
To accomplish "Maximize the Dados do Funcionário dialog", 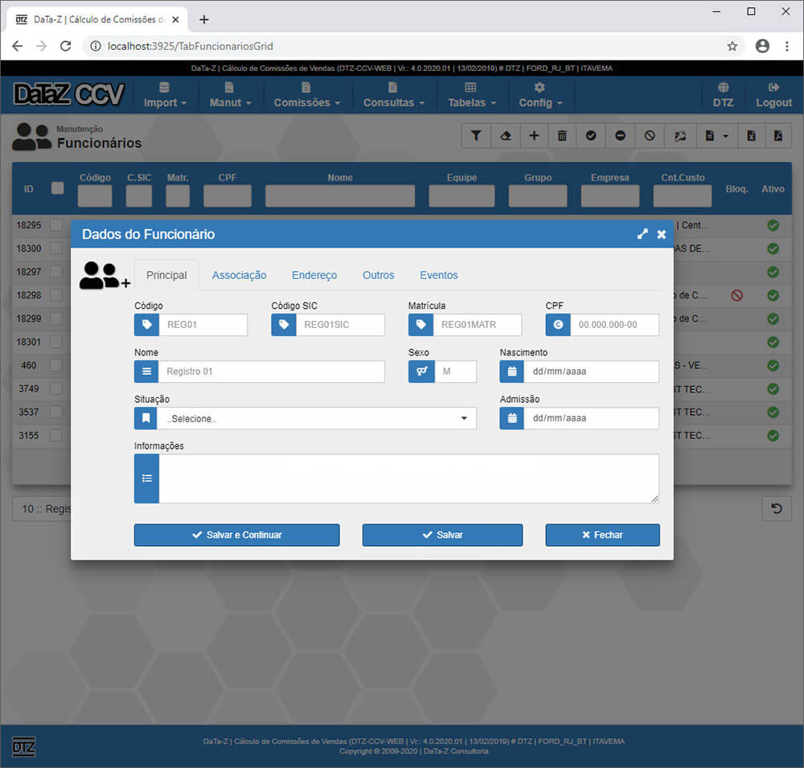I will click(642, 234).
